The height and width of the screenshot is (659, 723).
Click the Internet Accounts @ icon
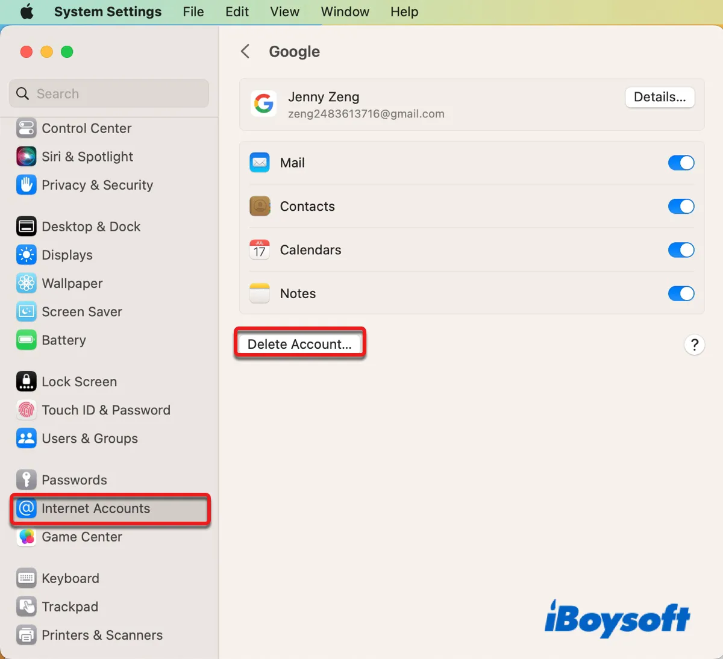(x=26, y=508)
